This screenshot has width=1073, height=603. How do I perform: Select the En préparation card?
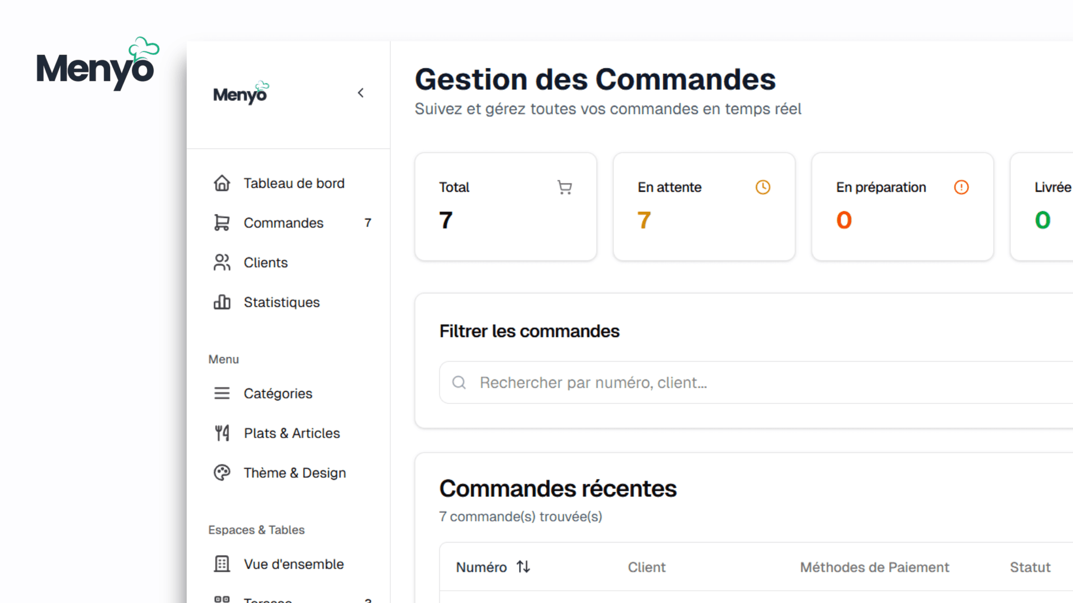coord(902,206)
